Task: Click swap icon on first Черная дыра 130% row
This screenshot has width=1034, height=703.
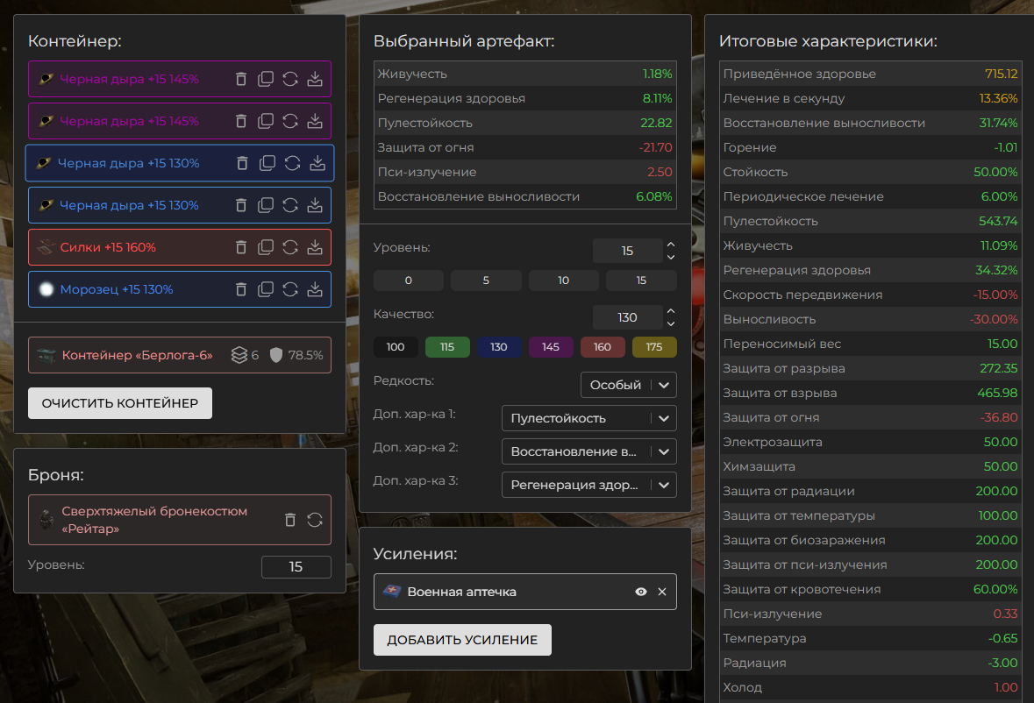Action: (292, 163)
